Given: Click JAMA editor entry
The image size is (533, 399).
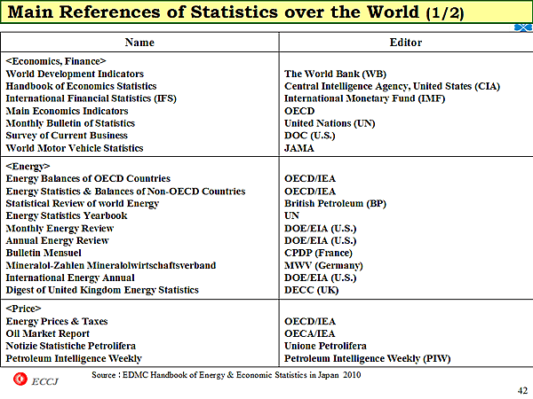Looking at the screenshot, I should click(299, 148).
